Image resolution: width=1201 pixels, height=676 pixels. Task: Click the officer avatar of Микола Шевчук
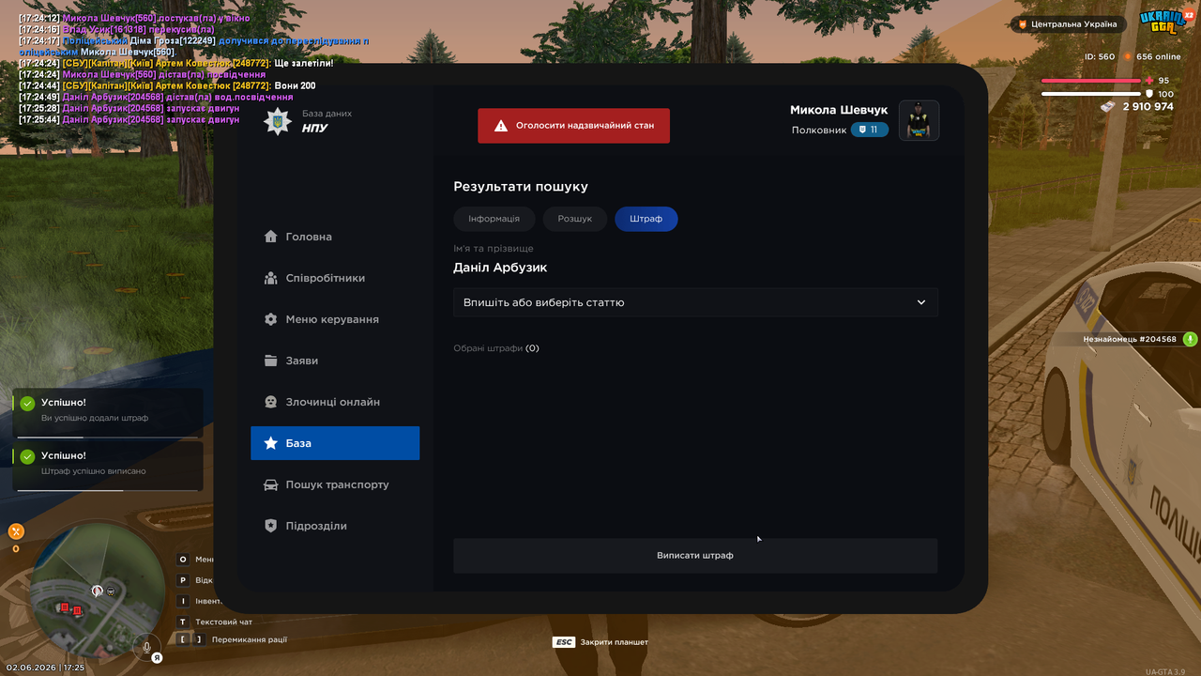[x=920, y=120]
